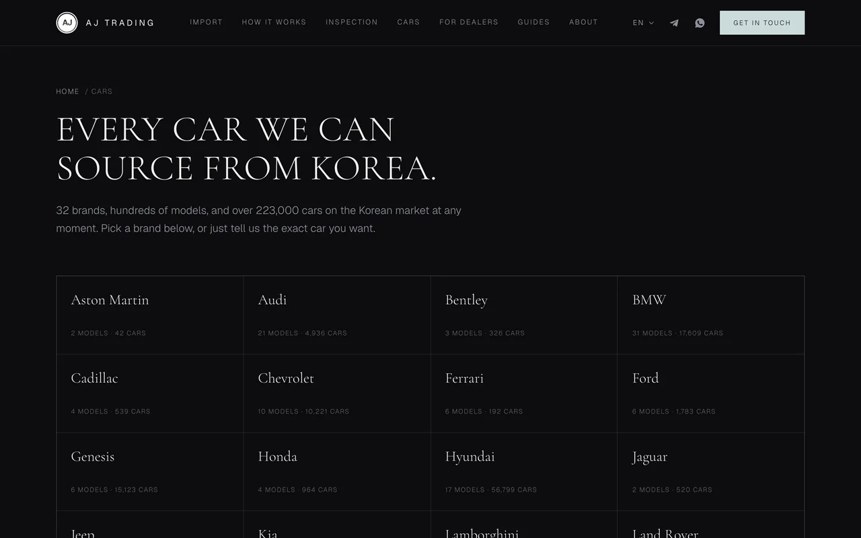Open the Audi brand card

[337, 315]
